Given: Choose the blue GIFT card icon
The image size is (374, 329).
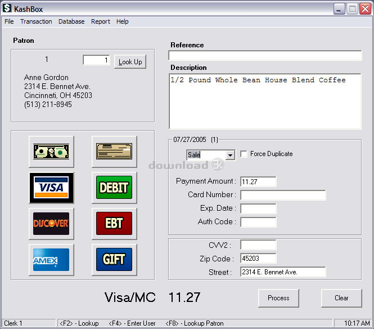Looking at the screenshot, I should 114,260.
